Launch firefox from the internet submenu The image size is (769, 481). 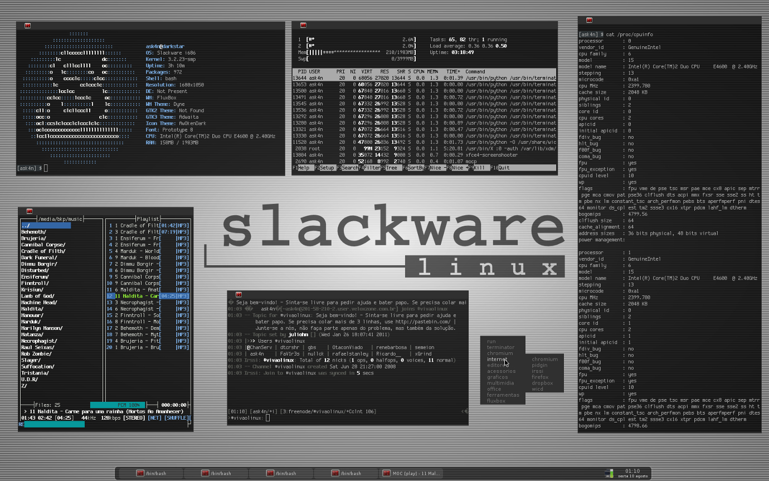point(540,377)
